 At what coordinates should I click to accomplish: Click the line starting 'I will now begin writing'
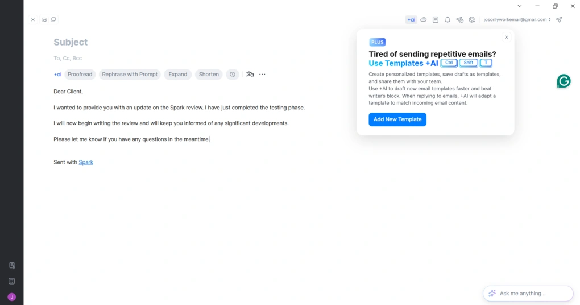[x=171, y=123]
